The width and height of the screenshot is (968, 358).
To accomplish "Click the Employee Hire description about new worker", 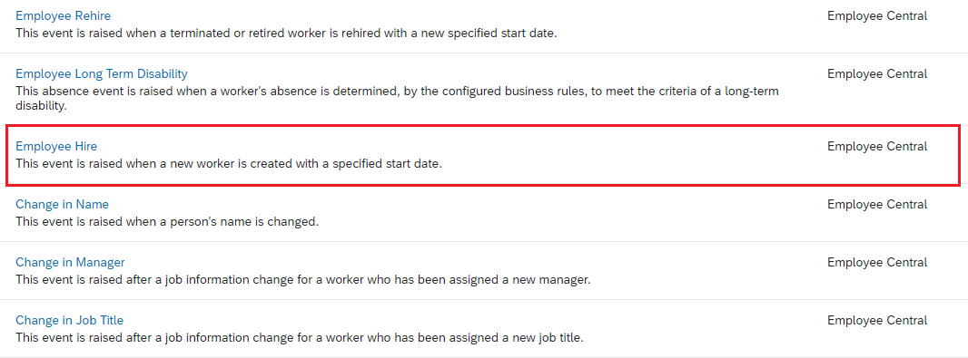I will [x=229, y=165].
